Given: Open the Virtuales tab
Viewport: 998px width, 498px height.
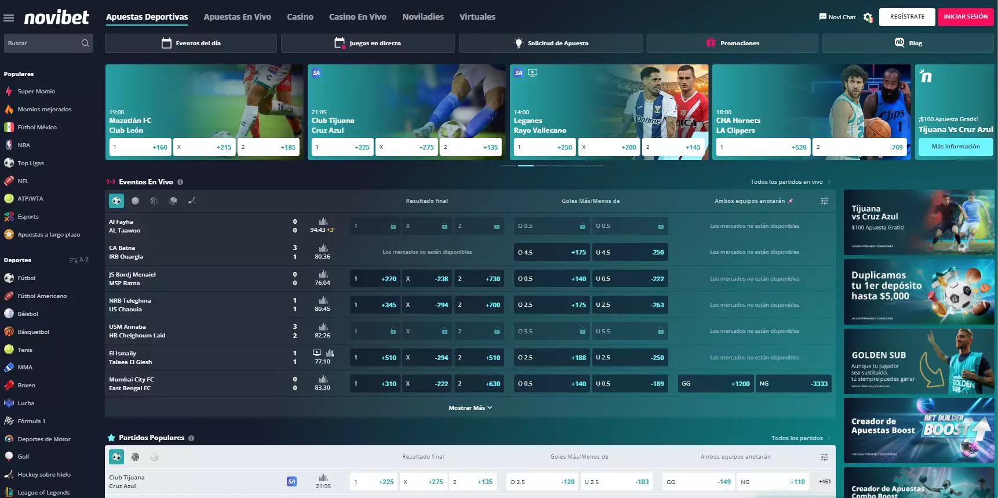Looking at the screenshot, I should click(477, 17).
